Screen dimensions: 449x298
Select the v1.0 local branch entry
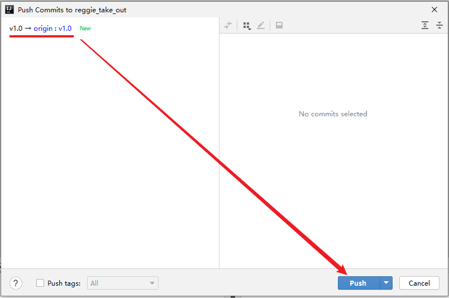click(16, 29)
